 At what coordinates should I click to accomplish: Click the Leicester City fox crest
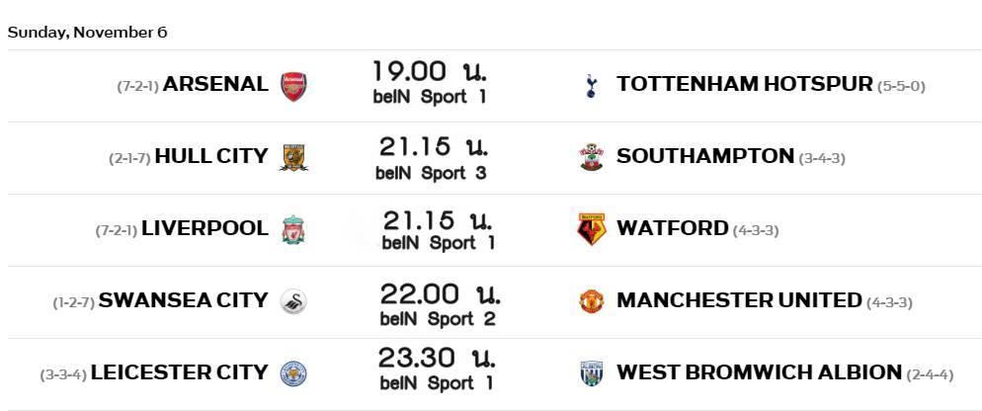[x=293, y=373]
